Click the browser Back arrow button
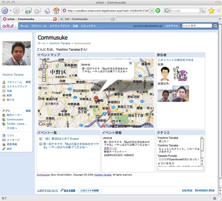The width and height of the screenshot is (222, 201). tap(5, 11)
